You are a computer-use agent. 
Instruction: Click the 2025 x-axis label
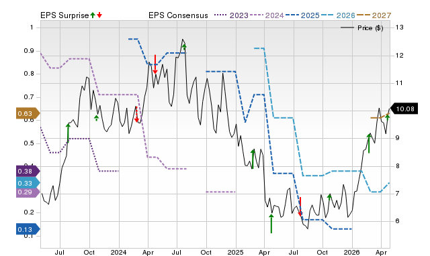click(x=235, y=252)
